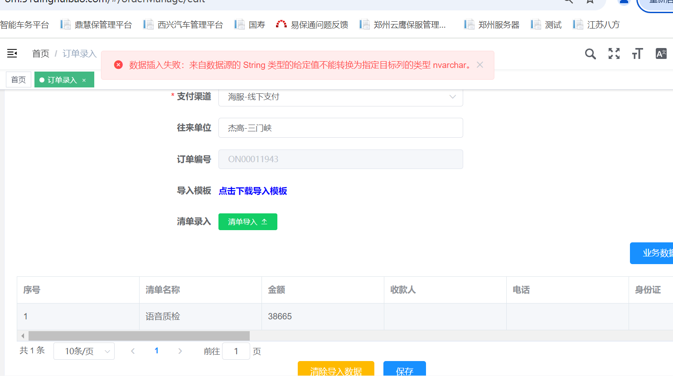Screen dimensions: 673x376
Task: Click the green 清单导入 button
Action: click(247, 222)
